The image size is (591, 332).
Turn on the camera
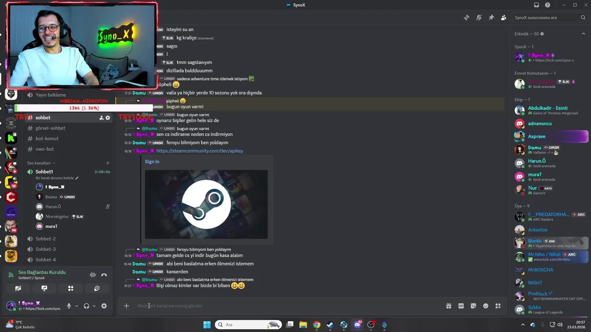click(18, 288)
